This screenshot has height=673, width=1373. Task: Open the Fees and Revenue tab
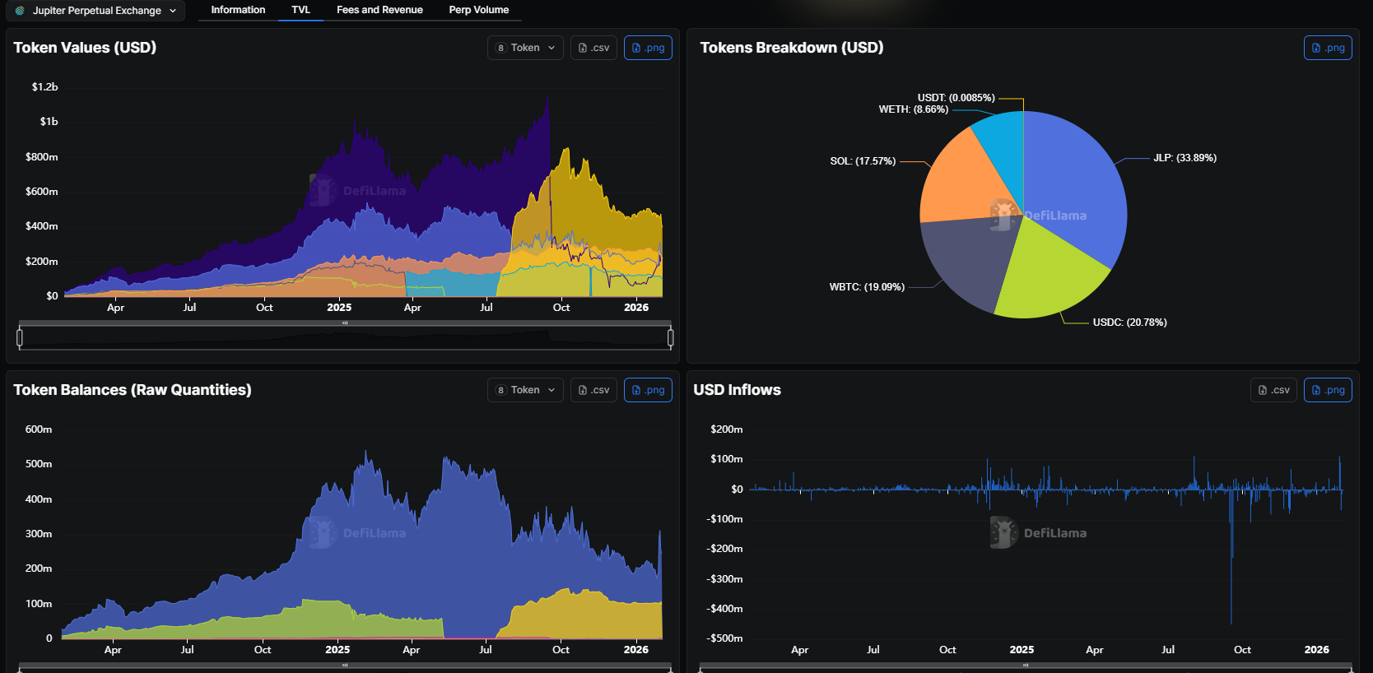coord(379,10)
